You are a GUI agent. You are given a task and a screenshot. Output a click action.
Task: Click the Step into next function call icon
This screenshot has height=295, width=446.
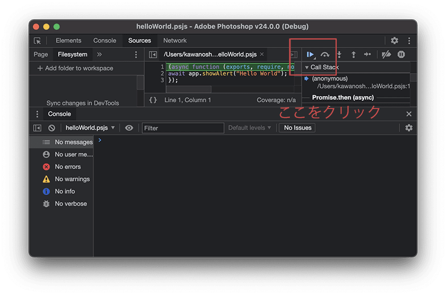click(339, 54)
